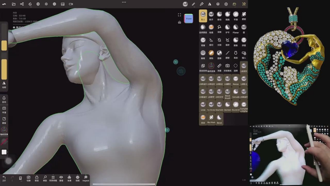Select the 浏览模式 view mode camera tool
Viewport: 330px width, 186px height.
click(x=228, y=67)
